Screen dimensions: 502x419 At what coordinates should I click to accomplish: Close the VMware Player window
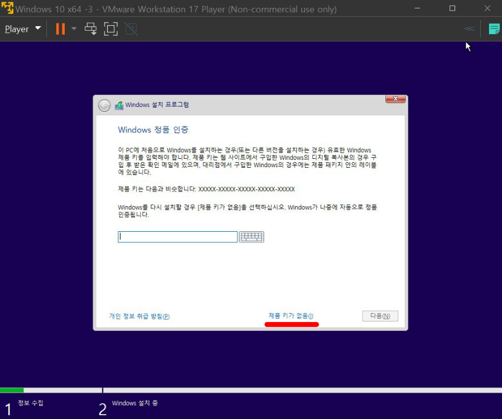[x=487, y=8]
